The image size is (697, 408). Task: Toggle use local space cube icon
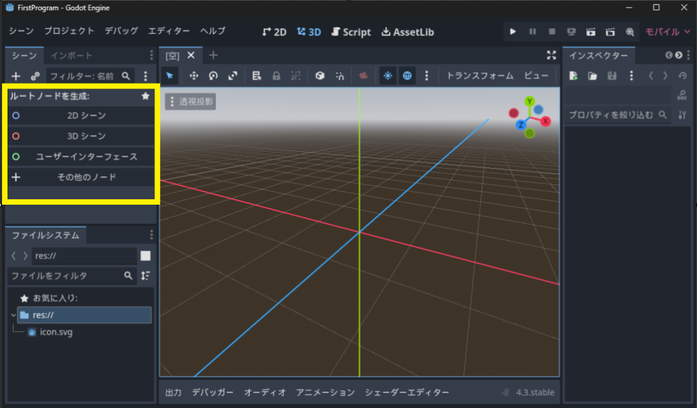[320, 75]
